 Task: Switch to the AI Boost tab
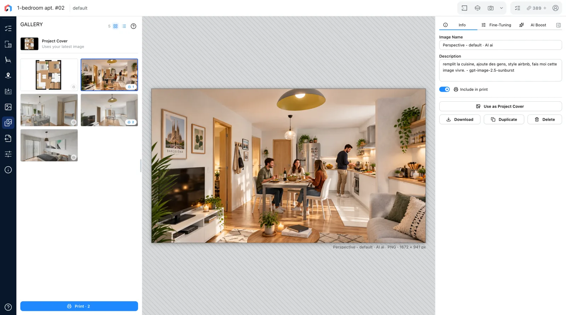tap(533, 25)
